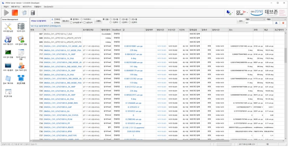Open the crossed wrench and screwdriver settings icon

(x=8, y=26)
